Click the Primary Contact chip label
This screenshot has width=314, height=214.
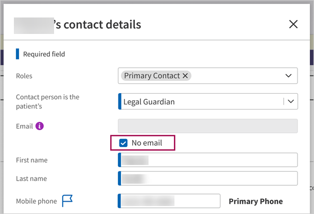(x=152, y=76)
